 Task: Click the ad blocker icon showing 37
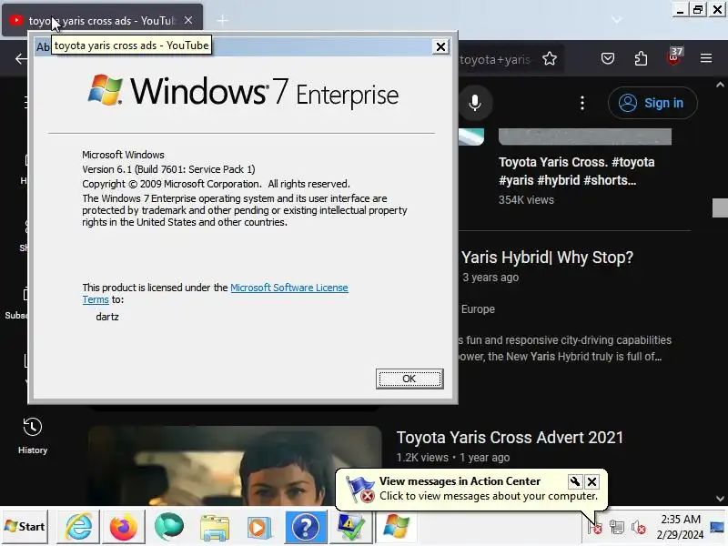[673, 57]
